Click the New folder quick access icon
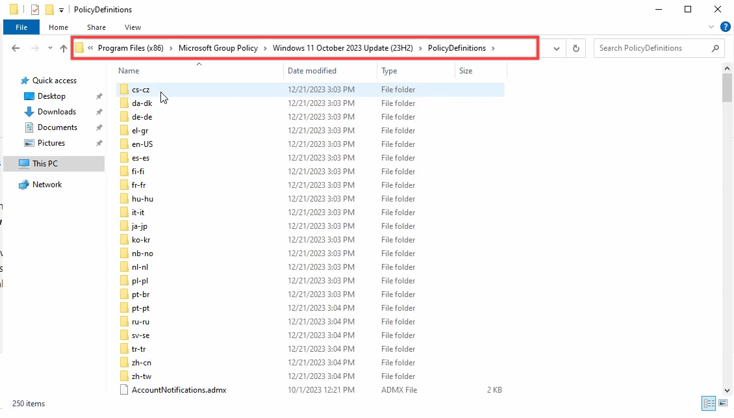 49,9
